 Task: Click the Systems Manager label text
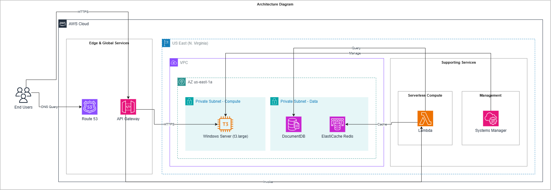(x=491, y=131)
